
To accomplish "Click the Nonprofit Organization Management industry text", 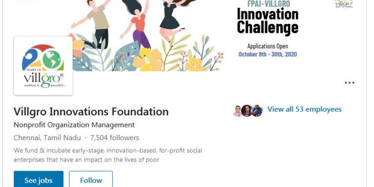I will pyautogui.click(x=74, y=125).
